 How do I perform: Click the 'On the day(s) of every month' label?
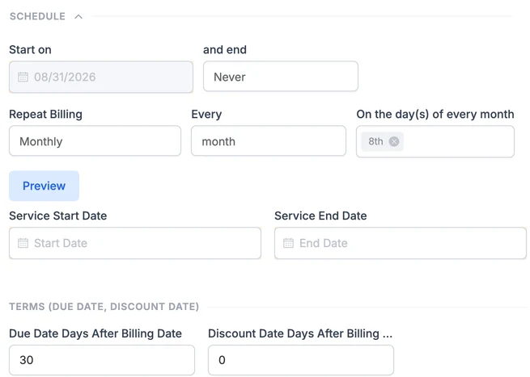click(x=435, y=115)
